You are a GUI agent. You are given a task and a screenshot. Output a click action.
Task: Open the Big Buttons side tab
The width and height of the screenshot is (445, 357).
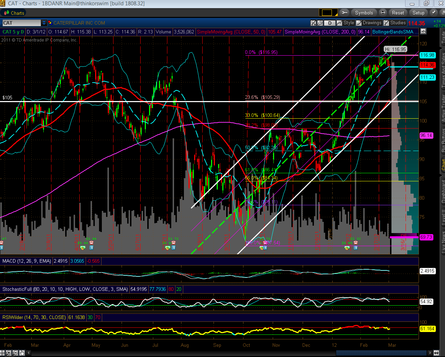pos(443,140)
